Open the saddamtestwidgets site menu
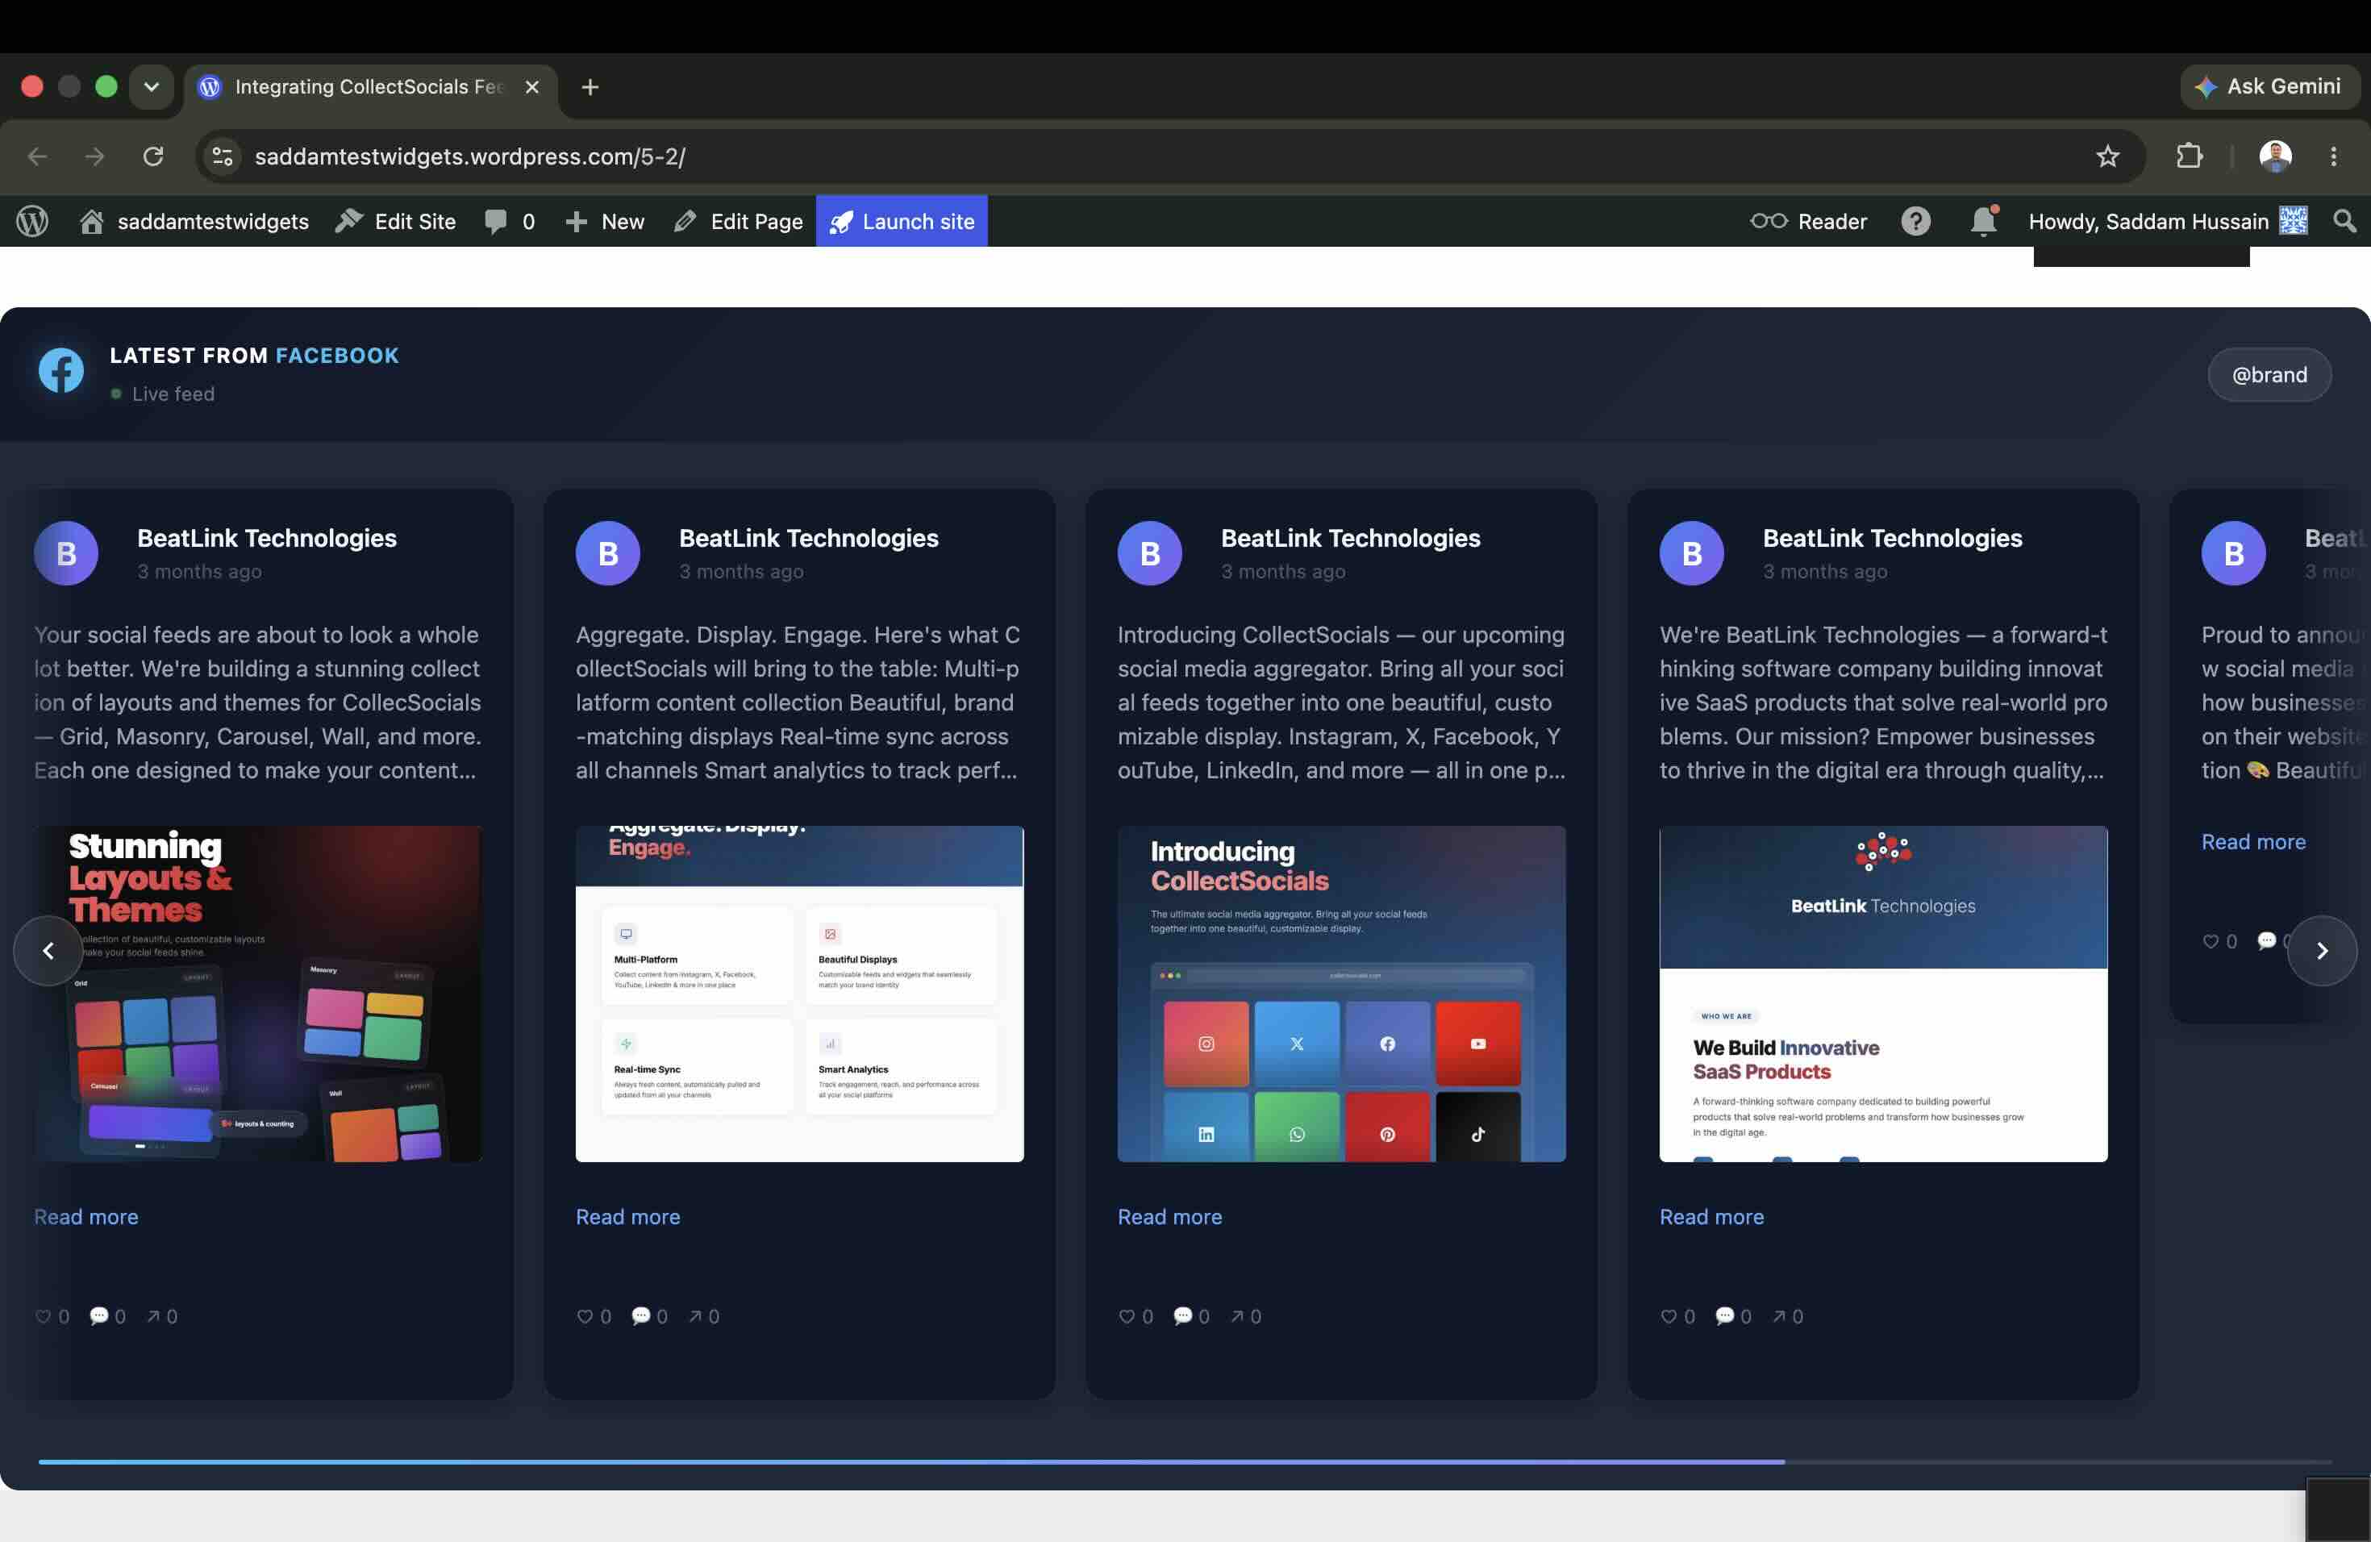 coord(194,221)
